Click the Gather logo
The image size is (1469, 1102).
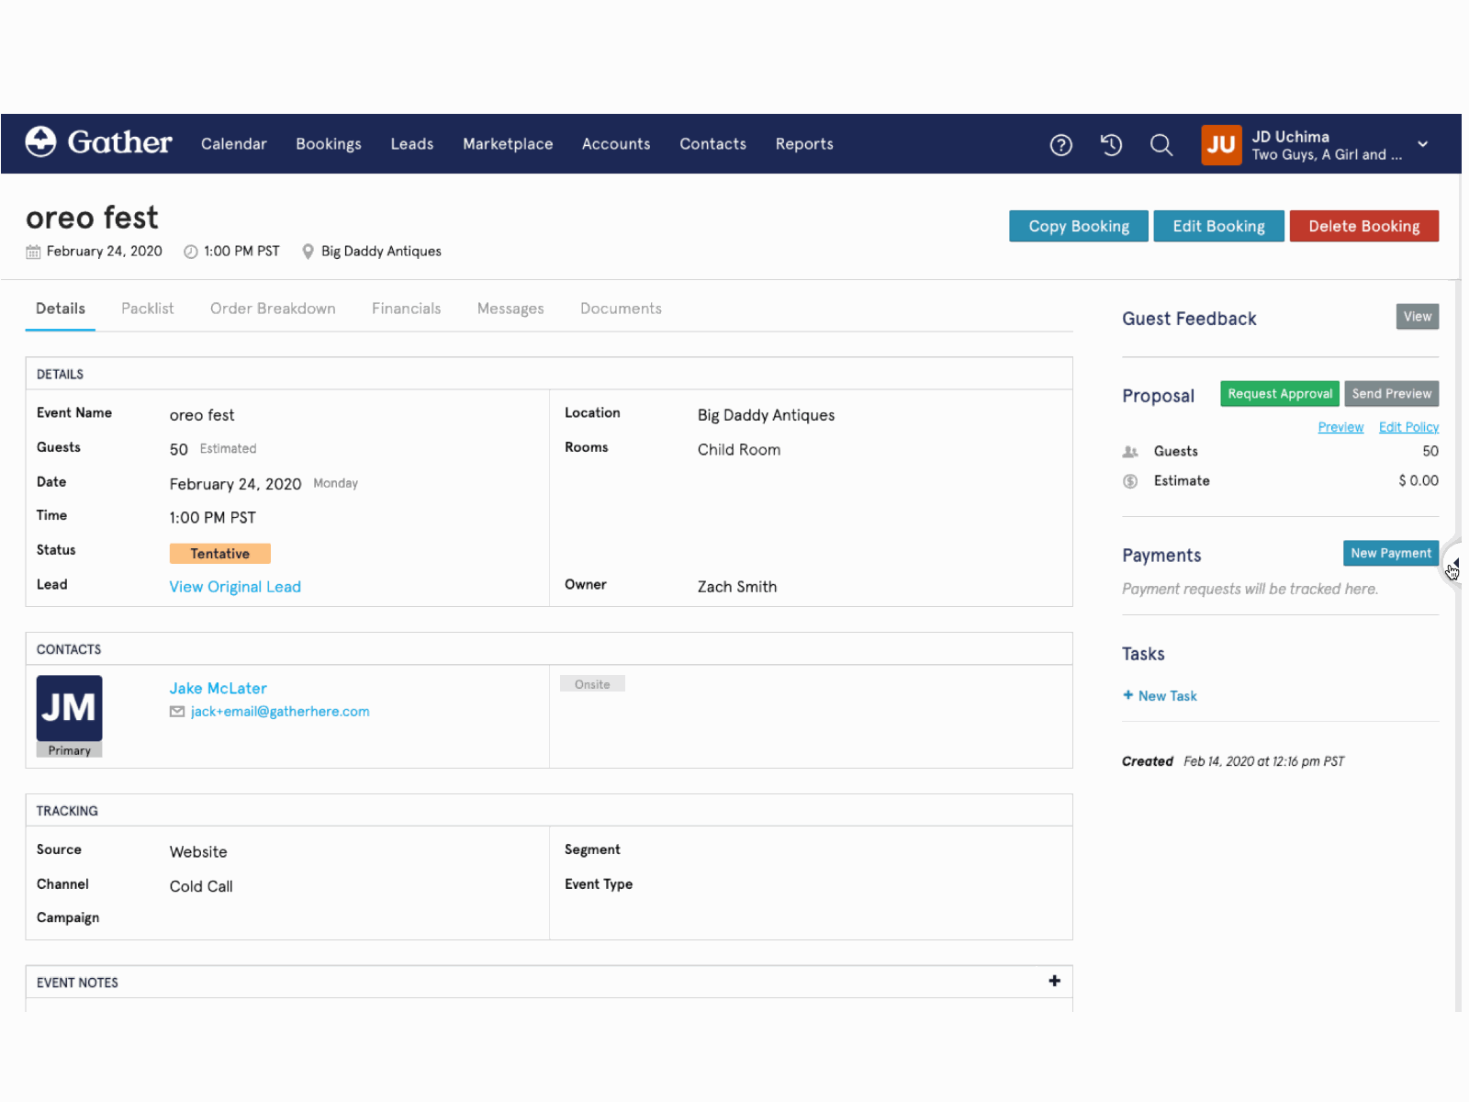(98, 142)
